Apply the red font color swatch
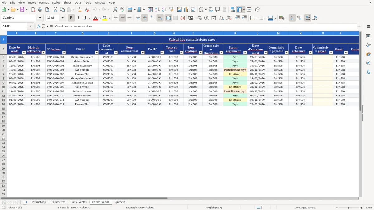 pos(95,18)
